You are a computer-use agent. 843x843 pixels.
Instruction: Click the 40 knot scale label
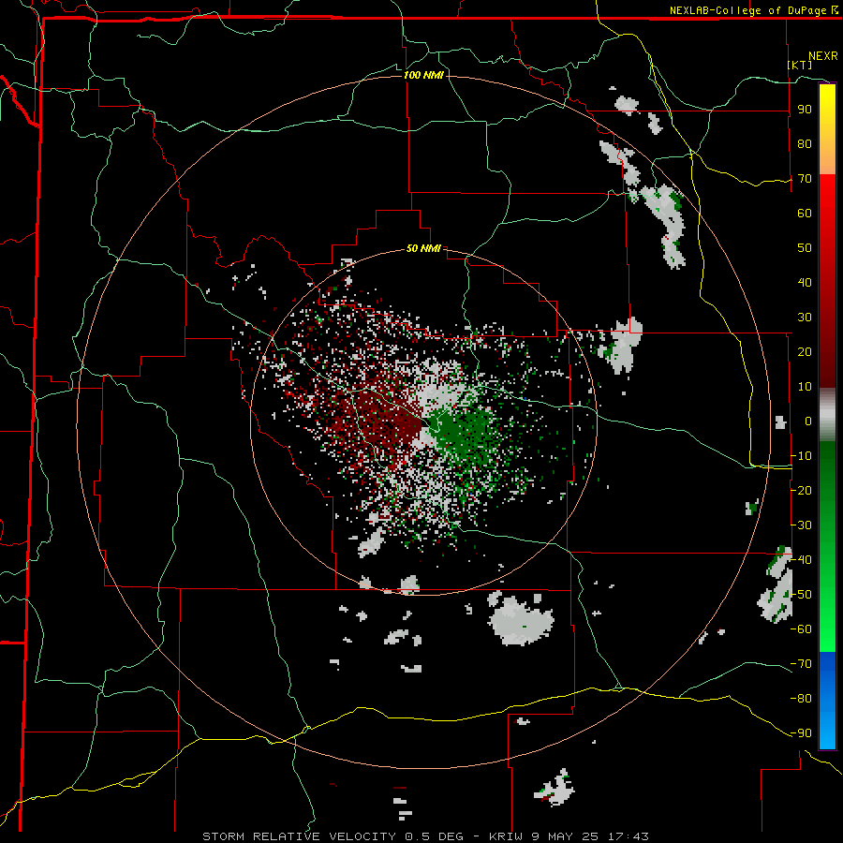point(805,282)
